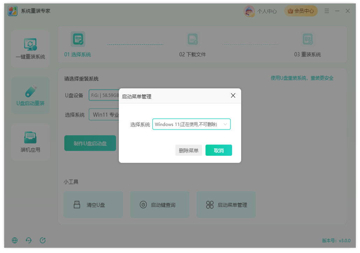
Task: Open 启动键查询 tool card
Action: (160, 204)
